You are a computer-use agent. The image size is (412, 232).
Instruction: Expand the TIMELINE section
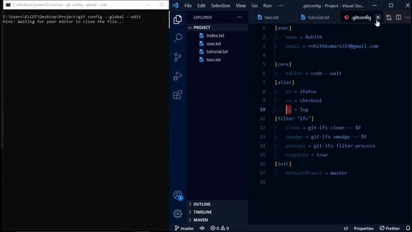202,212
